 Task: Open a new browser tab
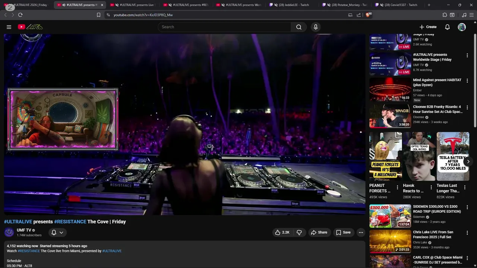click(x=429, y=5)
